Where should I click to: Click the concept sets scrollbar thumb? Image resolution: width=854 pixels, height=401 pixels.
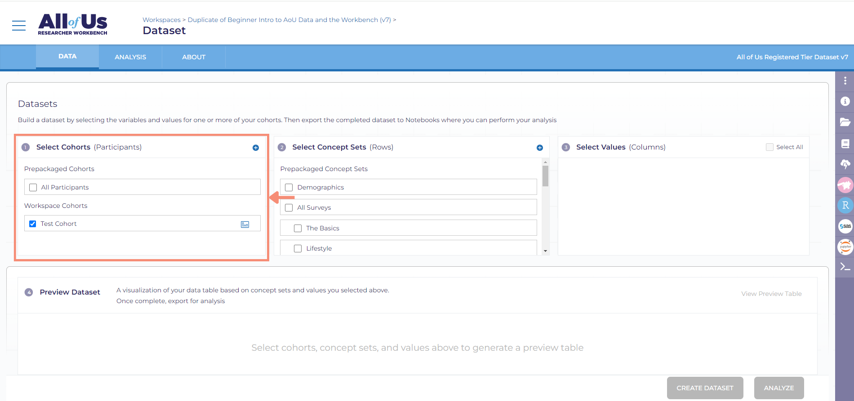pos(545,176)
